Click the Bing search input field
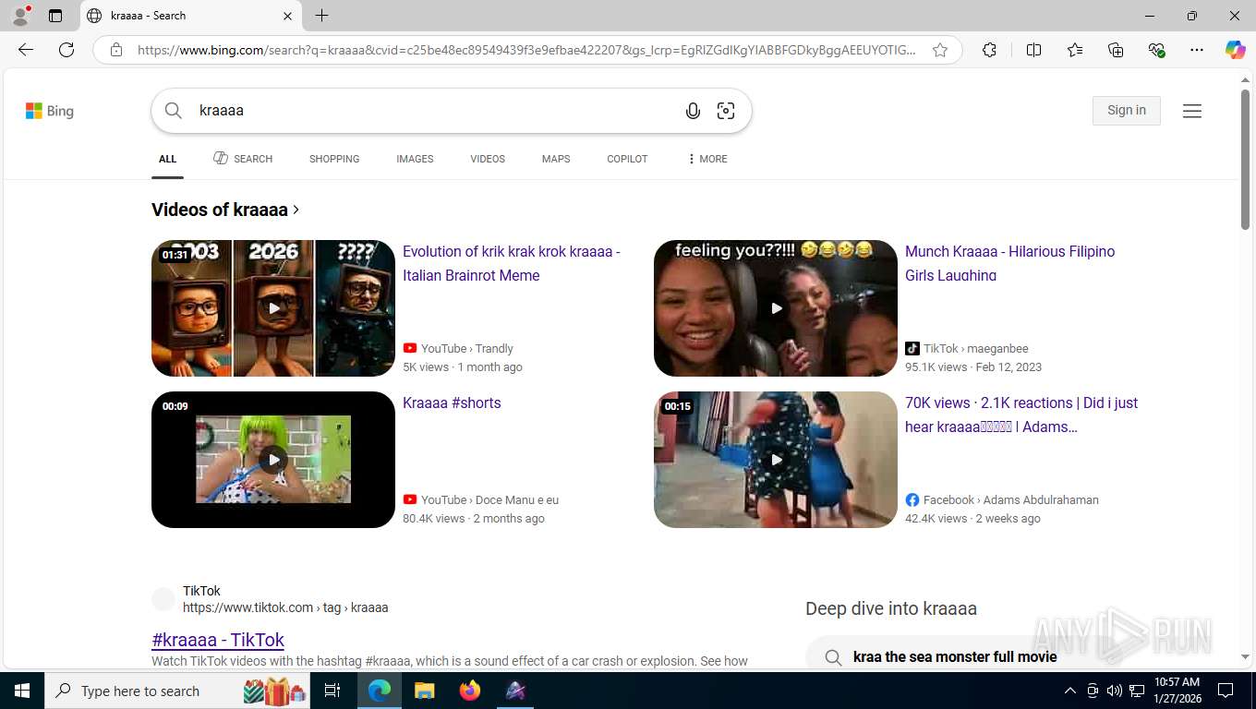The width and height of the screenshot is (1256, 709). (434, 111)
